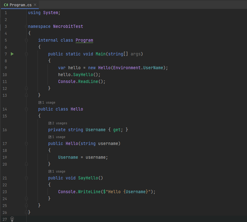Collapse the internal class Program block
This screenshot has width=247, height=222.
coord(27,40)
